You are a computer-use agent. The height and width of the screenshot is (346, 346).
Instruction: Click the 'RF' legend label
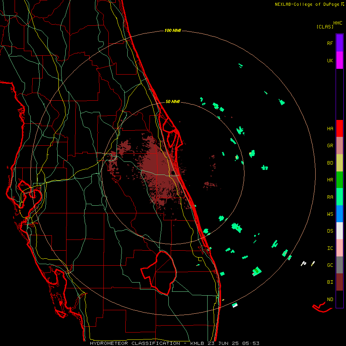click(330, 43)
